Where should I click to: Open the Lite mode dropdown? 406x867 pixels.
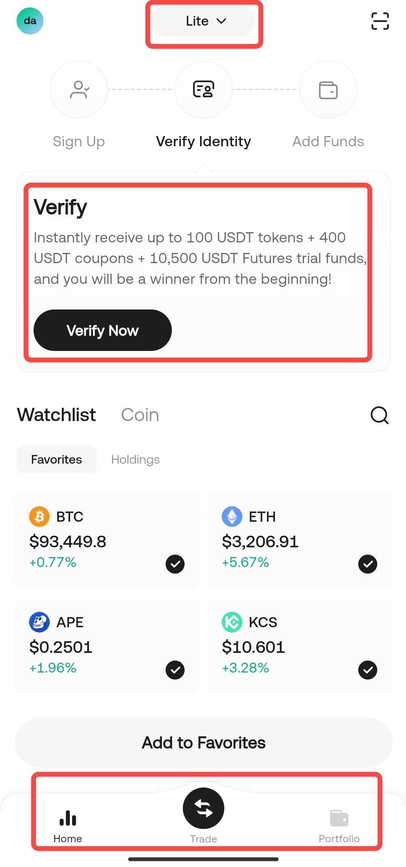coord(203,21)
